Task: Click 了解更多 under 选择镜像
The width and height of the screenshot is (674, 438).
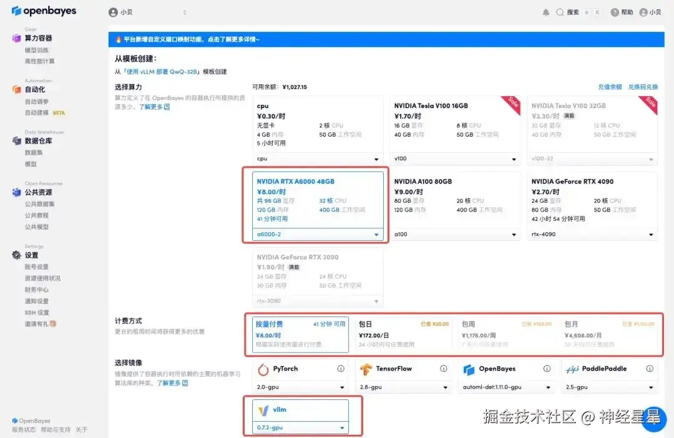Action: [x=172, y=383]
